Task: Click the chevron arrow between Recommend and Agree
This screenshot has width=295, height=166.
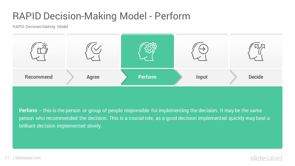Action: click(x=70, y=77)
